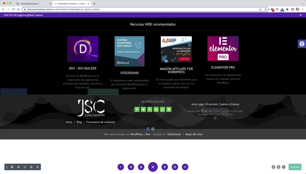Image resolution: width=306 pixels, height=174 pixels.
Task: Click the LinkedIn social icon
Action: [x=156, y=110]
